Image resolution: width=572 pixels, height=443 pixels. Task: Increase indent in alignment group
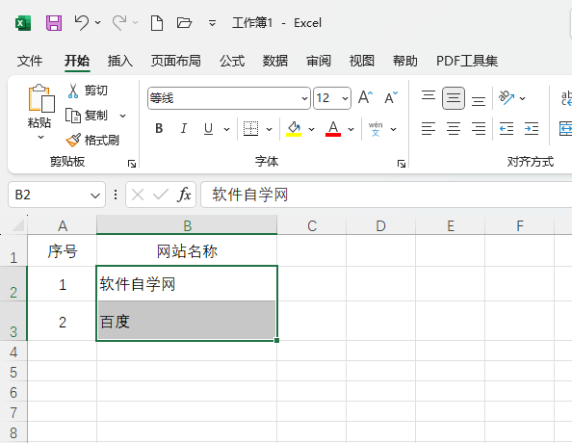click(532, 129)
